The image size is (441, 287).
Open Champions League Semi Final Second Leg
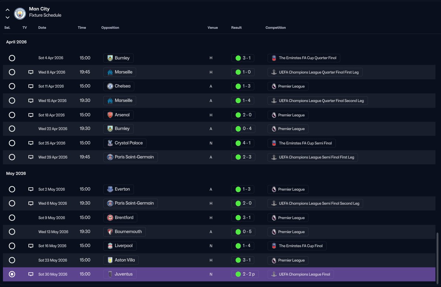point(315,204)
